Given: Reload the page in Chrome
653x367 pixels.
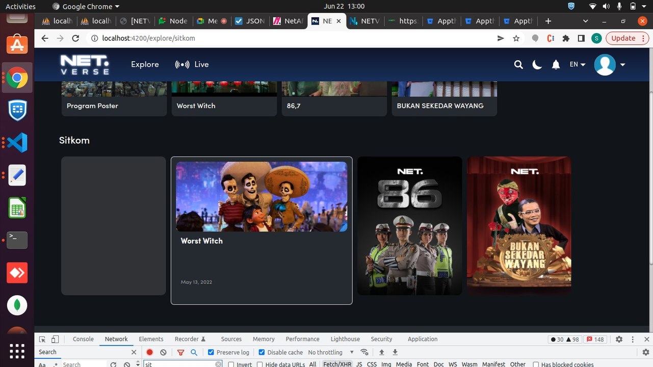Looking at the screenshot, I should [x=75, y=38].
